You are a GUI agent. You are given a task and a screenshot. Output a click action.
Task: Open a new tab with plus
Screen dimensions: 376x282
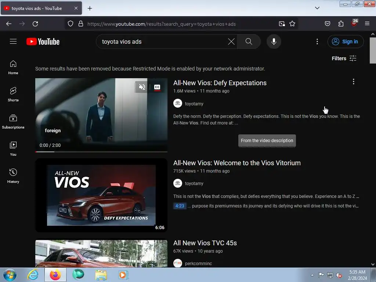point(90,8)
